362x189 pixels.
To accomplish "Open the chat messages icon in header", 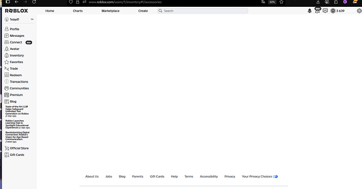I will pos(325,11).
